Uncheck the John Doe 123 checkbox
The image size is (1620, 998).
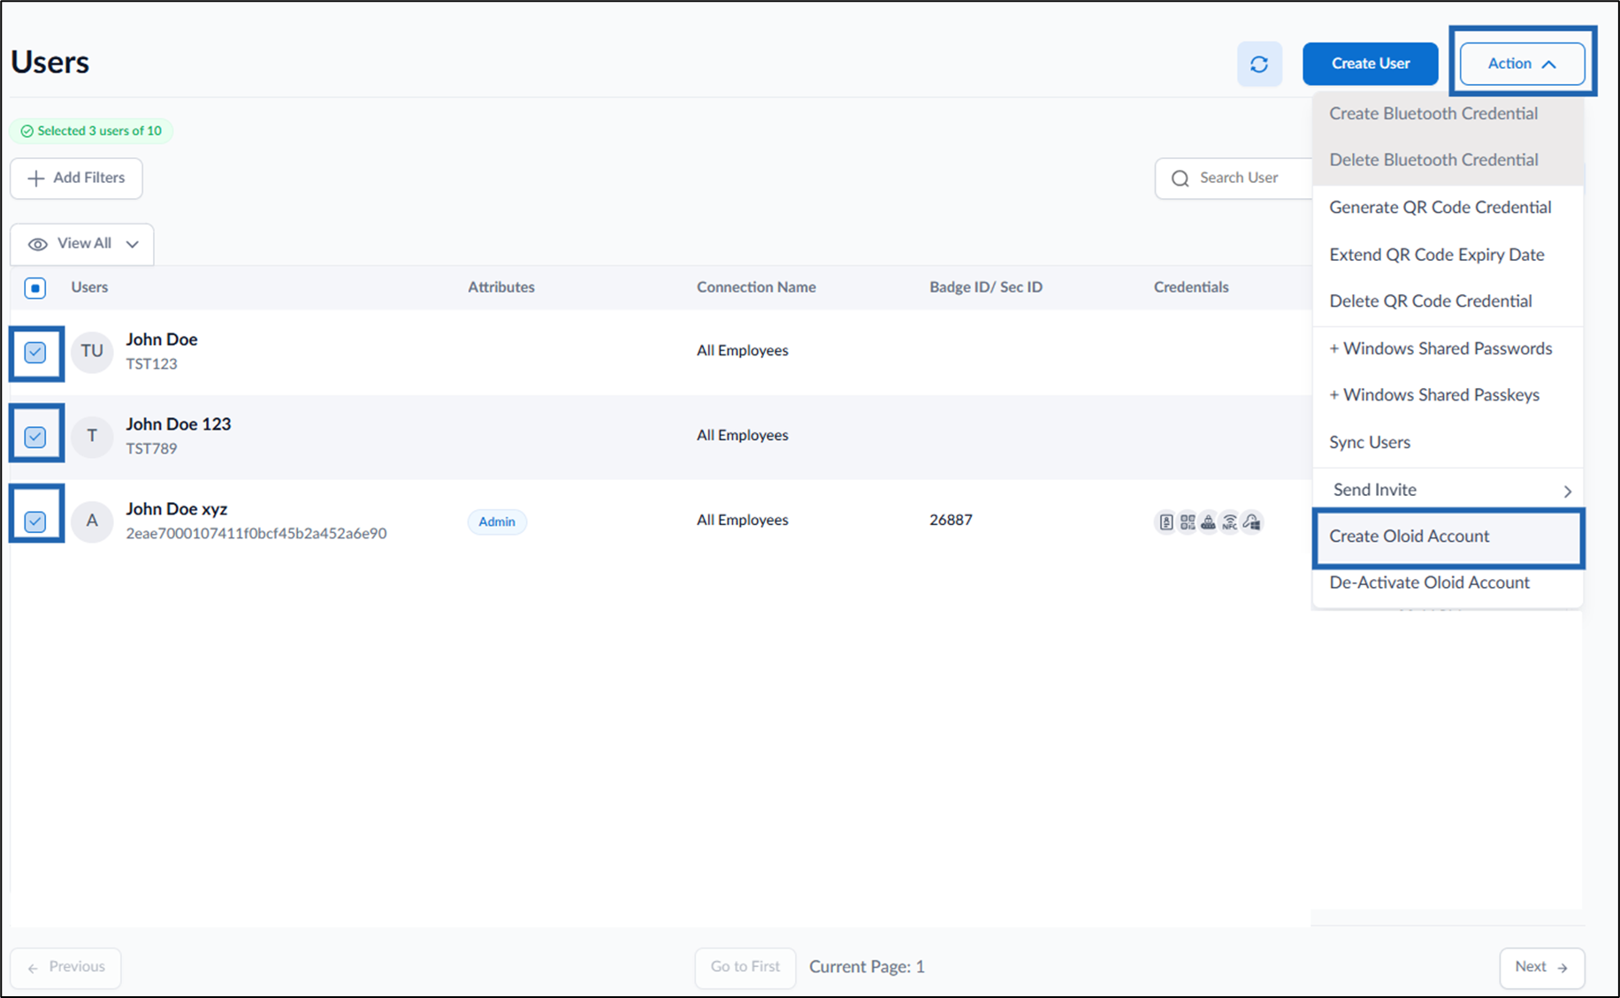click(x=35, y=437)
